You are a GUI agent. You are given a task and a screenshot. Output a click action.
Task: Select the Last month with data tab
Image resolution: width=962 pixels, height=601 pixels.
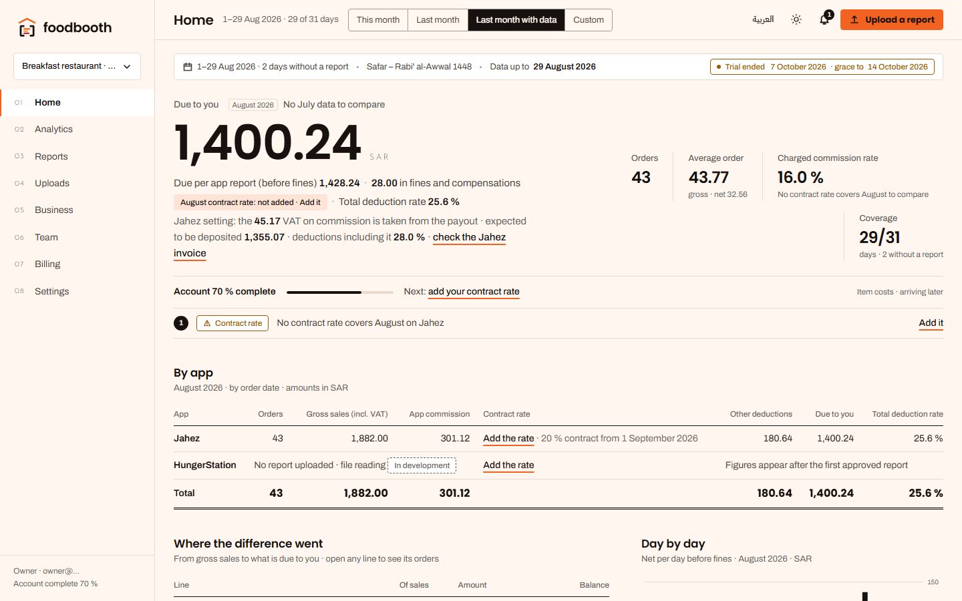click(516, 19)
